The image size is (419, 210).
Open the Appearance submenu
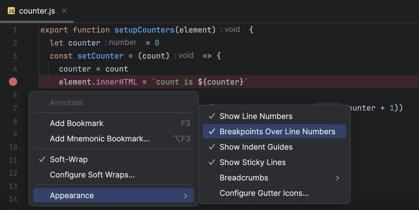72,195
